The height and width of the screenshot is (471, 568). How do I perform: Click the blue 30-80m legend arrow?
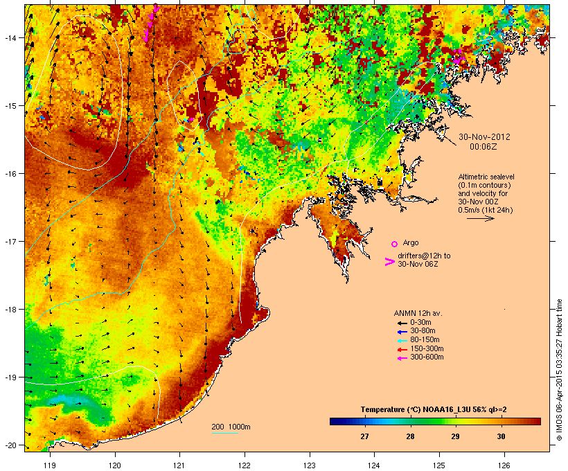click(x=402, y=332)
